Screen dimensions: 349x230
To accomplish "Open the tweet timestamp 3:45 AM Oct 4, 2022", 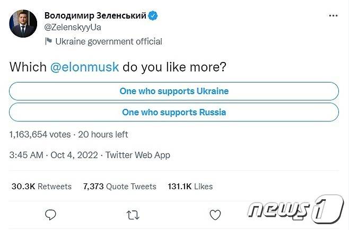I will point(54,155).
